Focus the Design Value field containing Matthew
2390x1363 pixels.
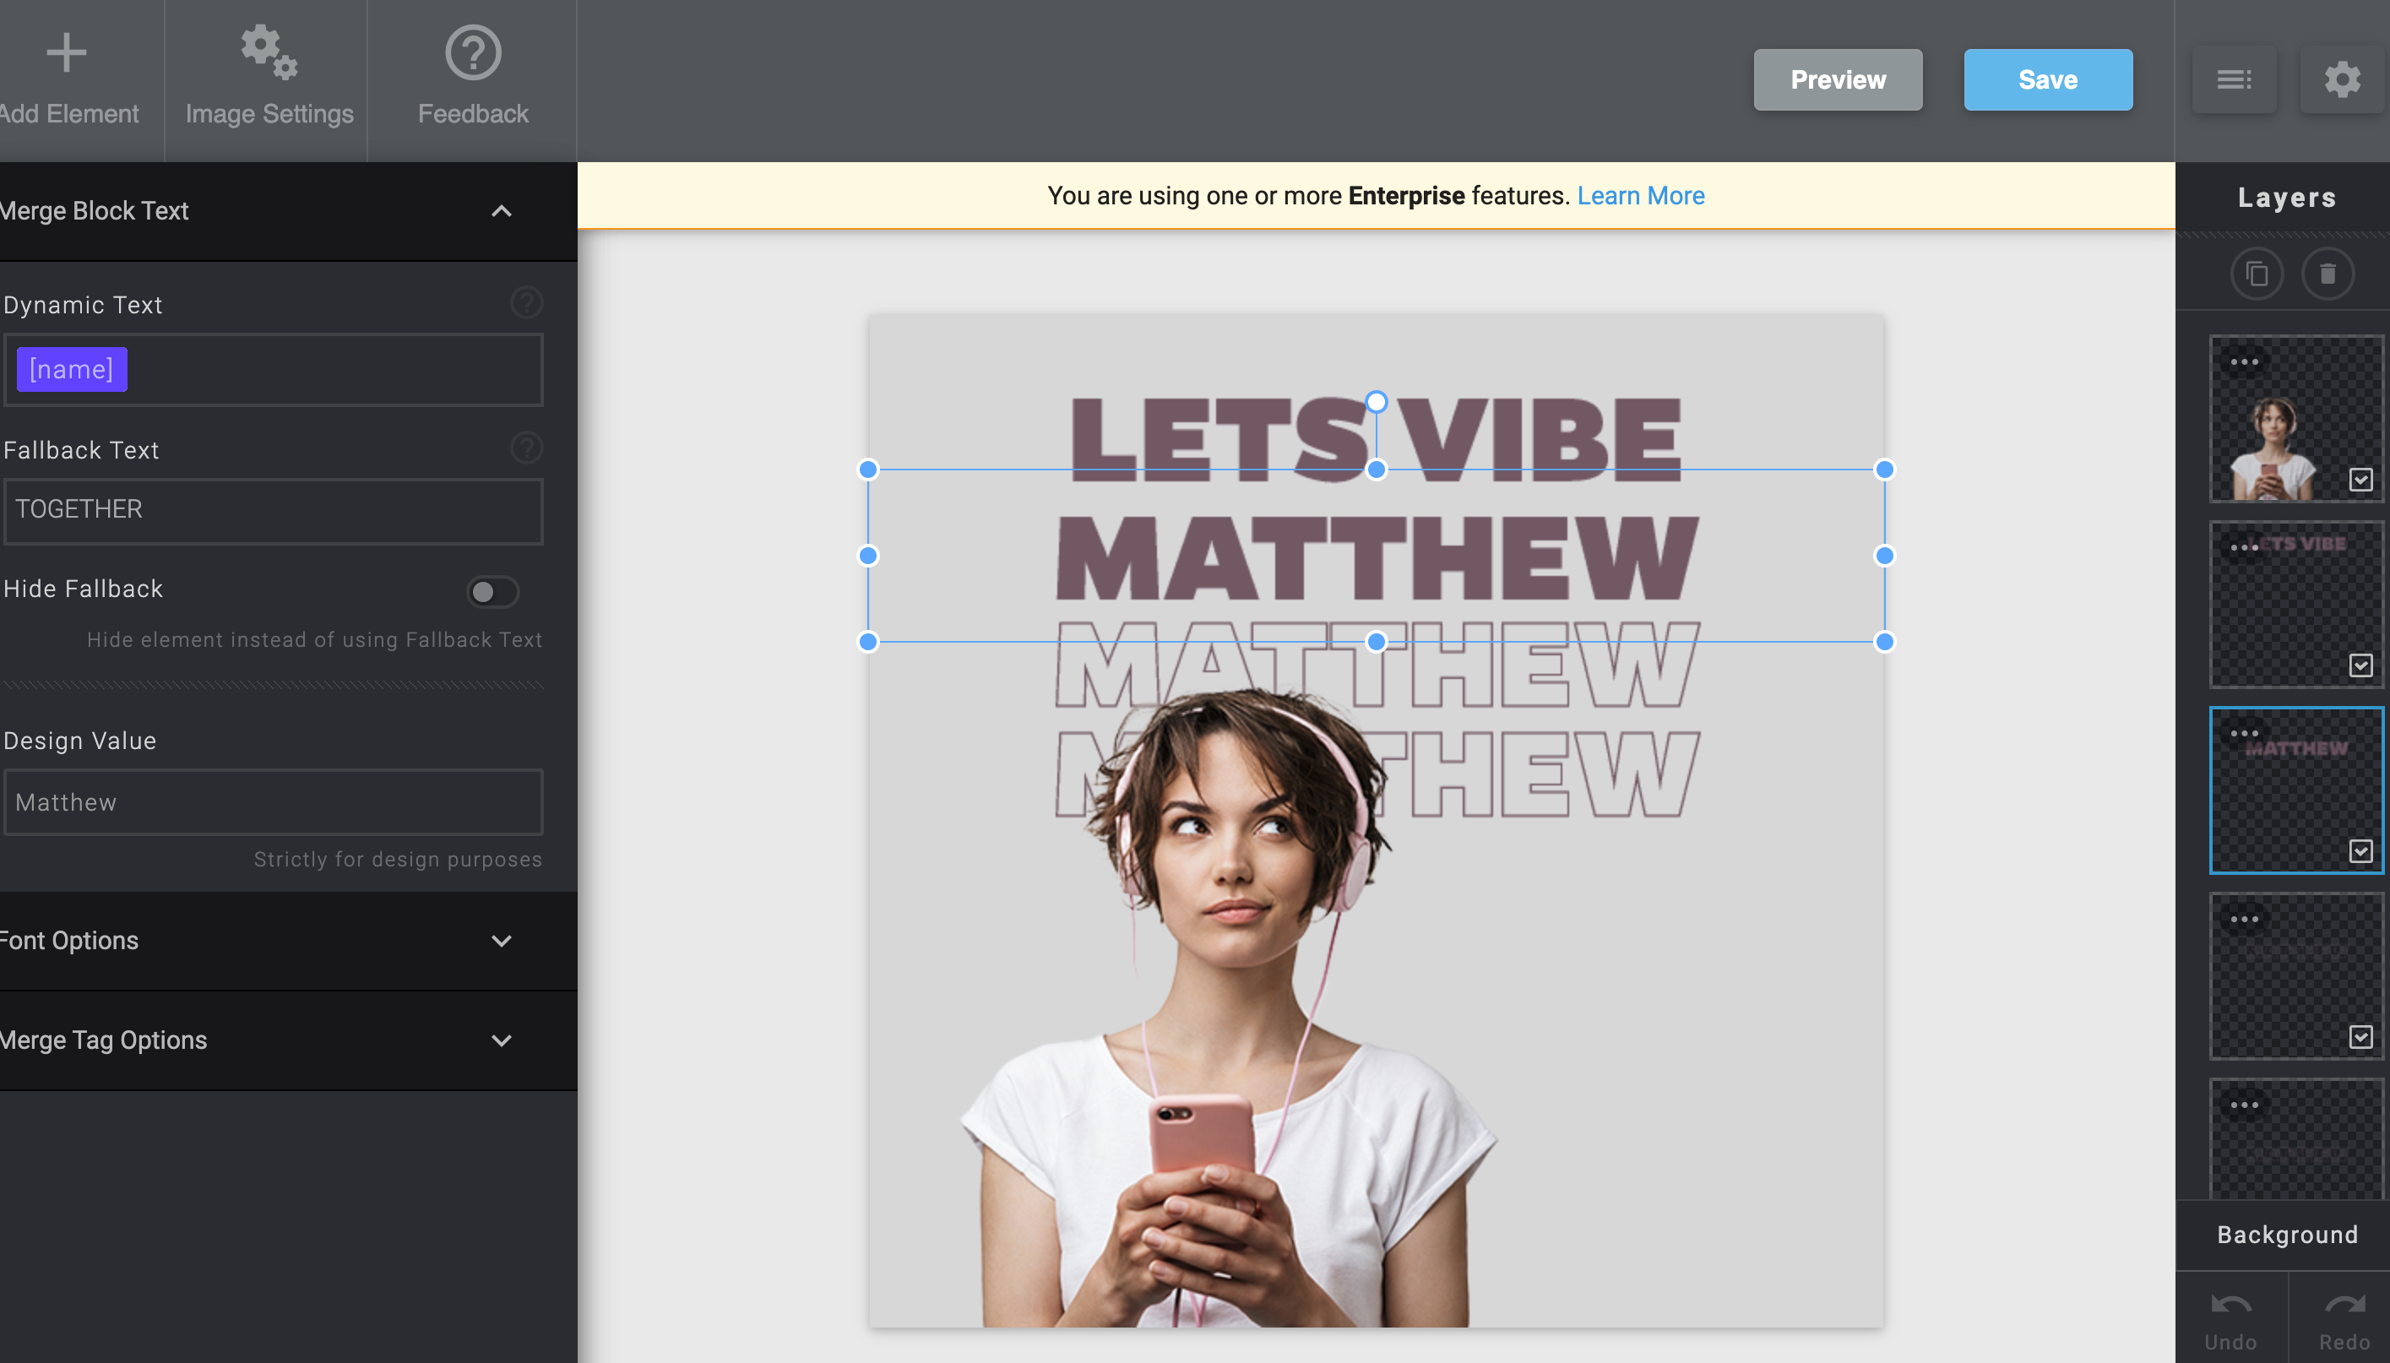point(274,802)
